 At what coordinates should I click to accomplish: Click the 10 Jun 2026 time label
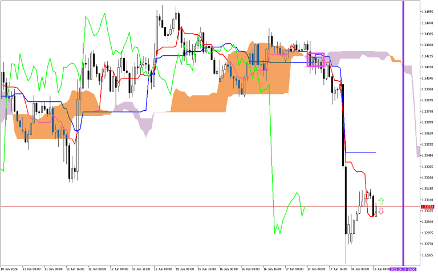(x=9, y=269)
